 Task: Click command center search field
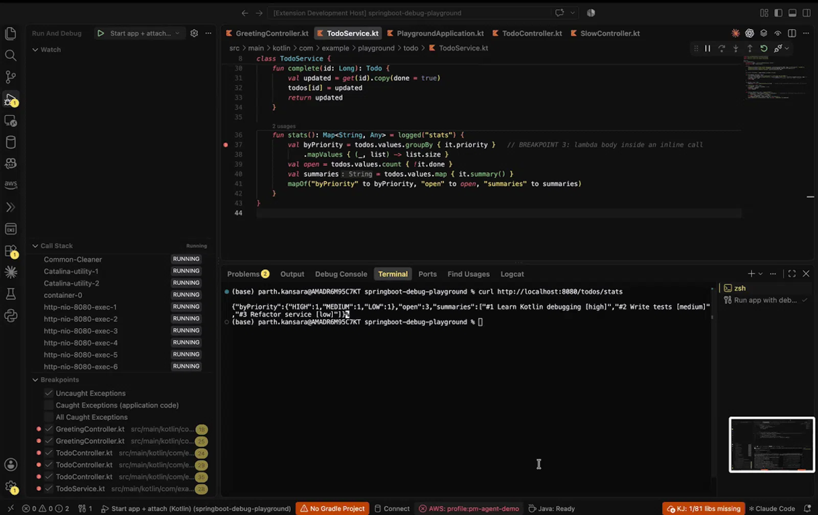pos(409,13)
